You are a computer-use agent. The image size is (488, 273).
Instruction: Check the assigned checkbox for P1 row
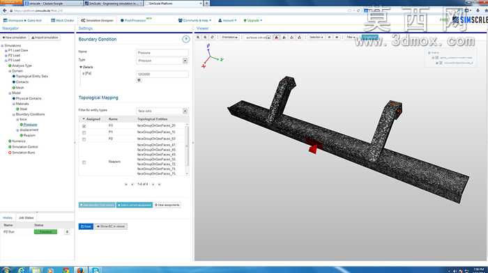84,133
